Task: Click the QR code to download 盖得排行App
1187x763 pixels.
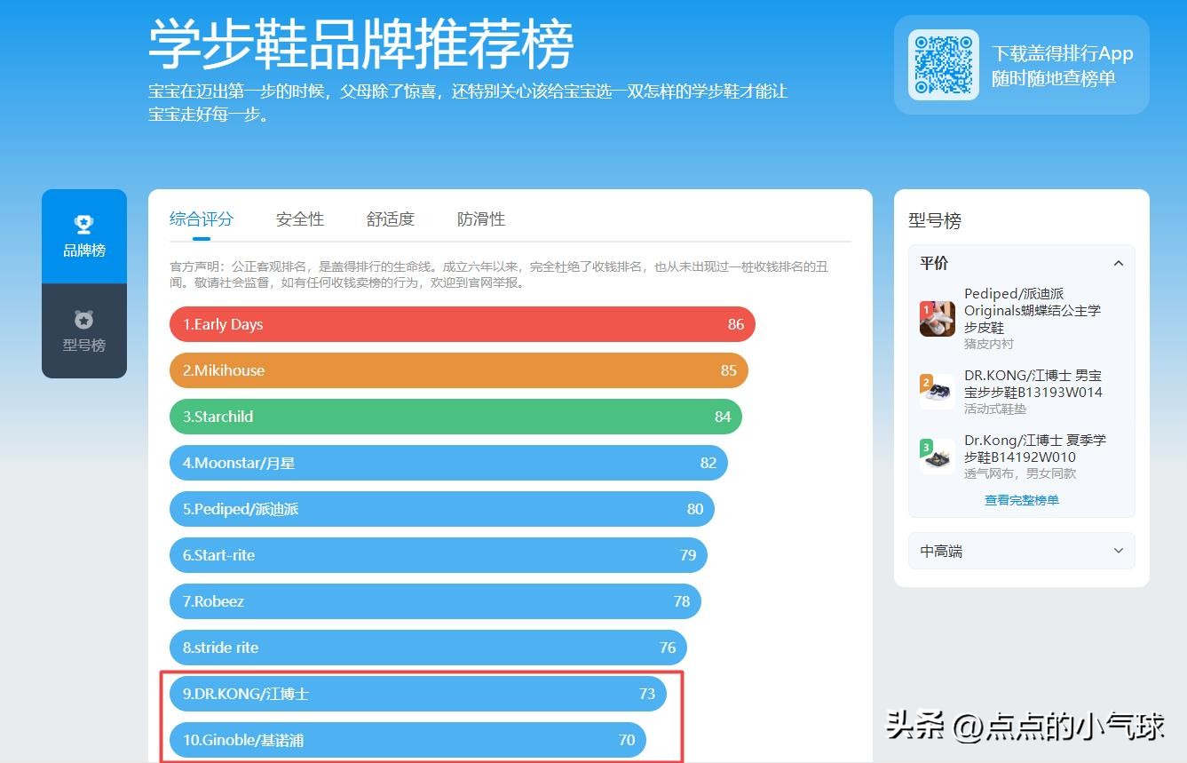Action: 942,65
